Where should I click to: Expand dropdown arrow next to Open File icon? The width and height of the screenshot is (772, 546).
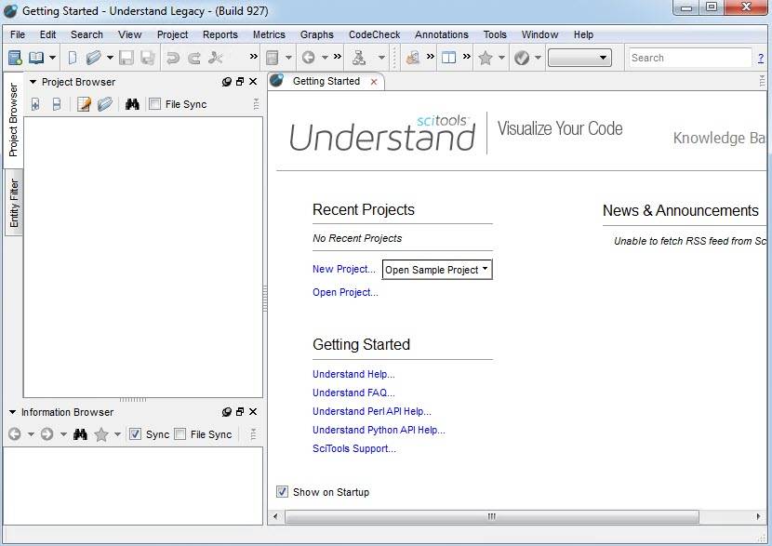coord(111,58)
